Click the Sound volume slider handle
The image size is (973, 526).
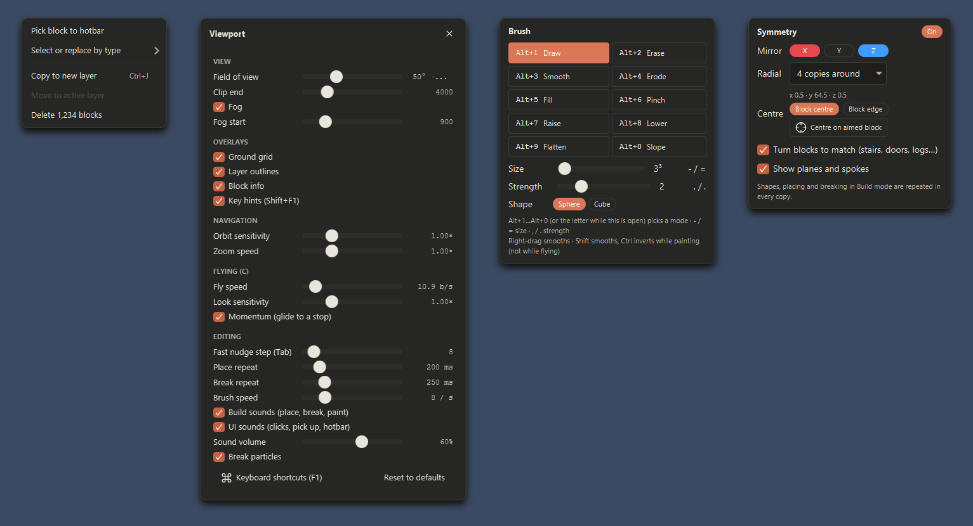[x=362, y=442]
